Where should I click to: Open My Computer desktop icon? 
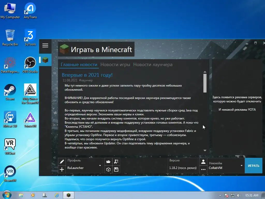coord(10,11)
